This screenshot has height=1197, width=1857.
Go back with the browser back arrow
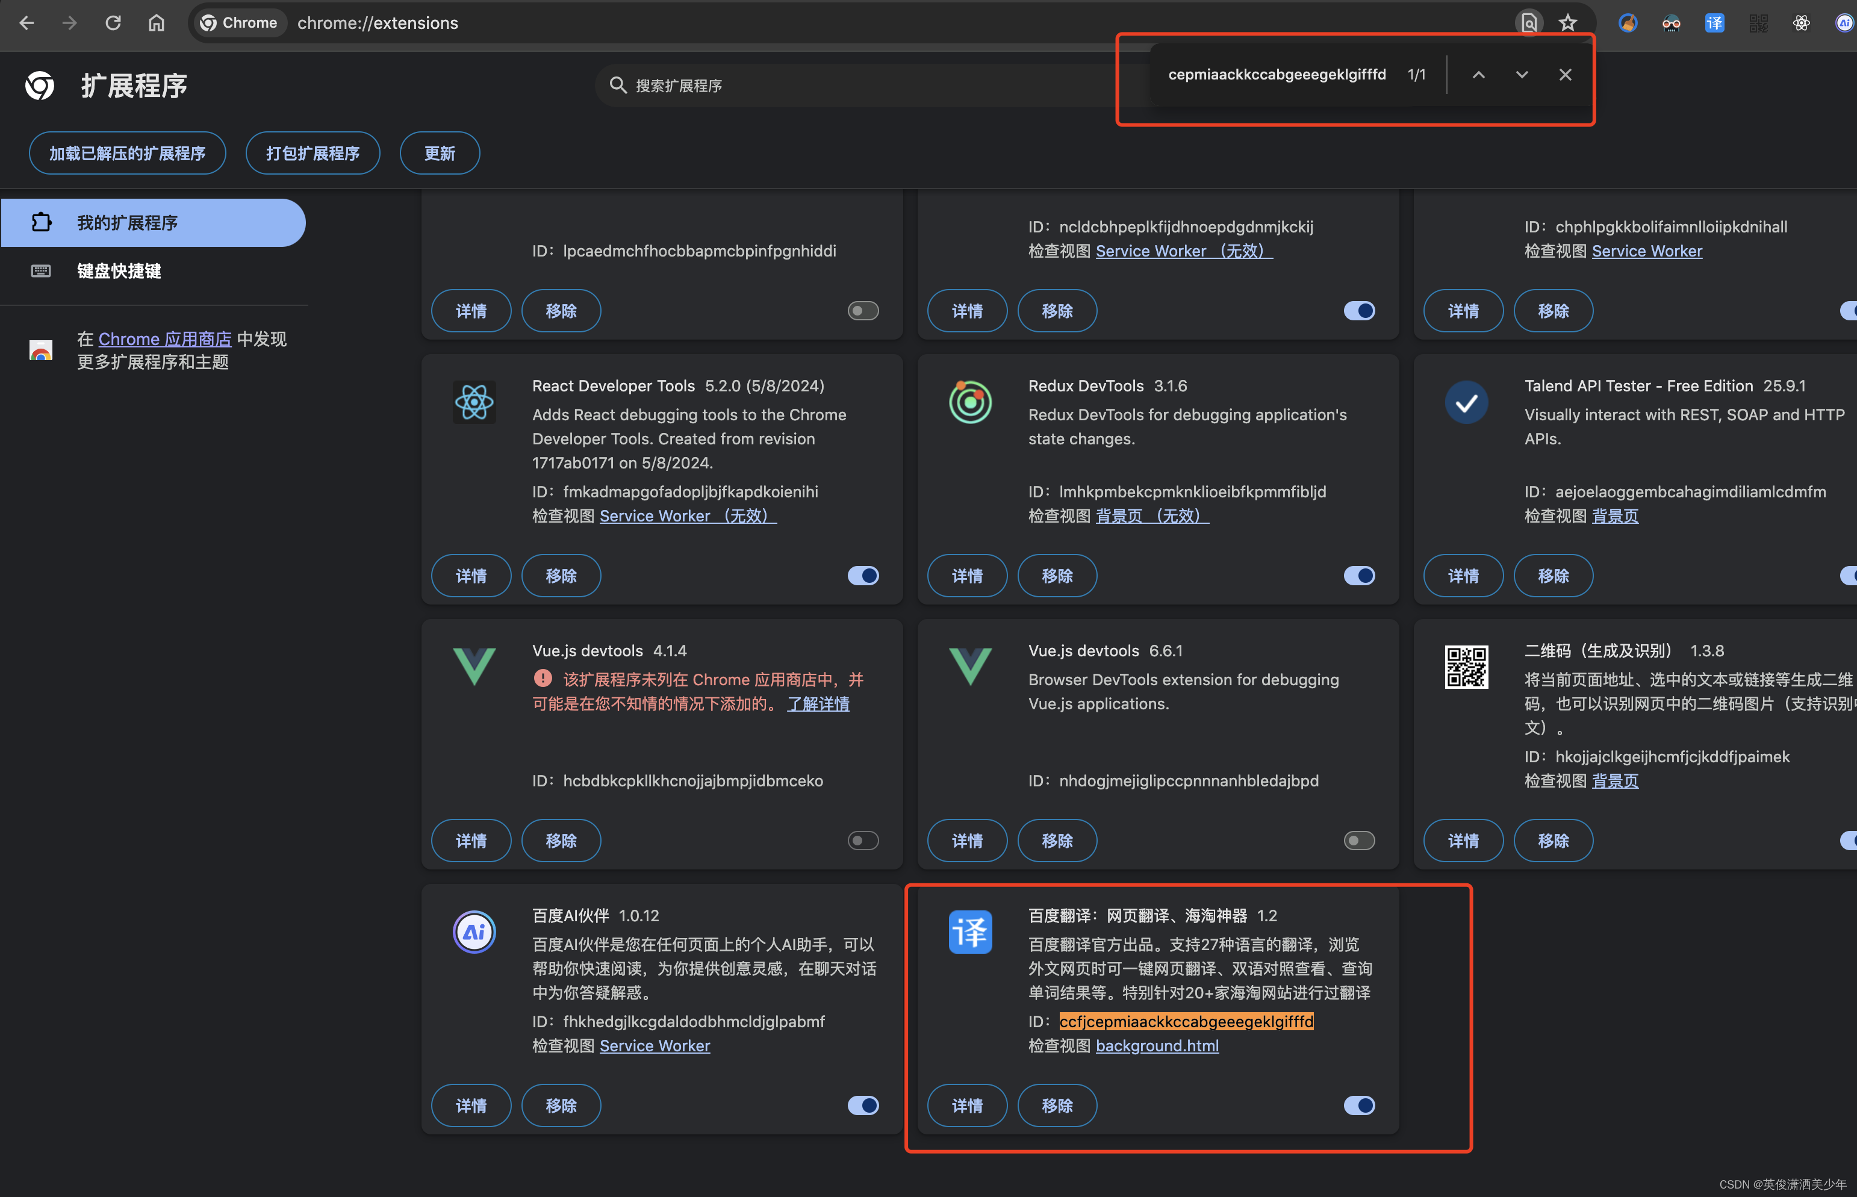click(x=26, y=22)
